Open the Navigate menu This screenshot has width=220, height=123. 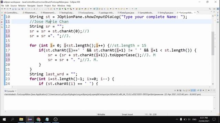click(31, 5)
